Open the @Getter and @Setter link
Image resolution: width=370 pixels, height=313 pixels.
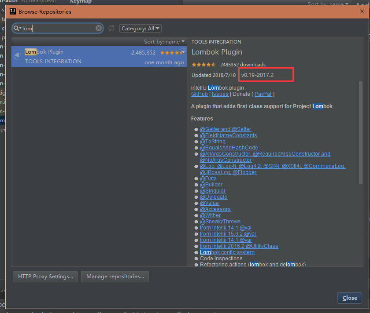click(x=226, y=129)
